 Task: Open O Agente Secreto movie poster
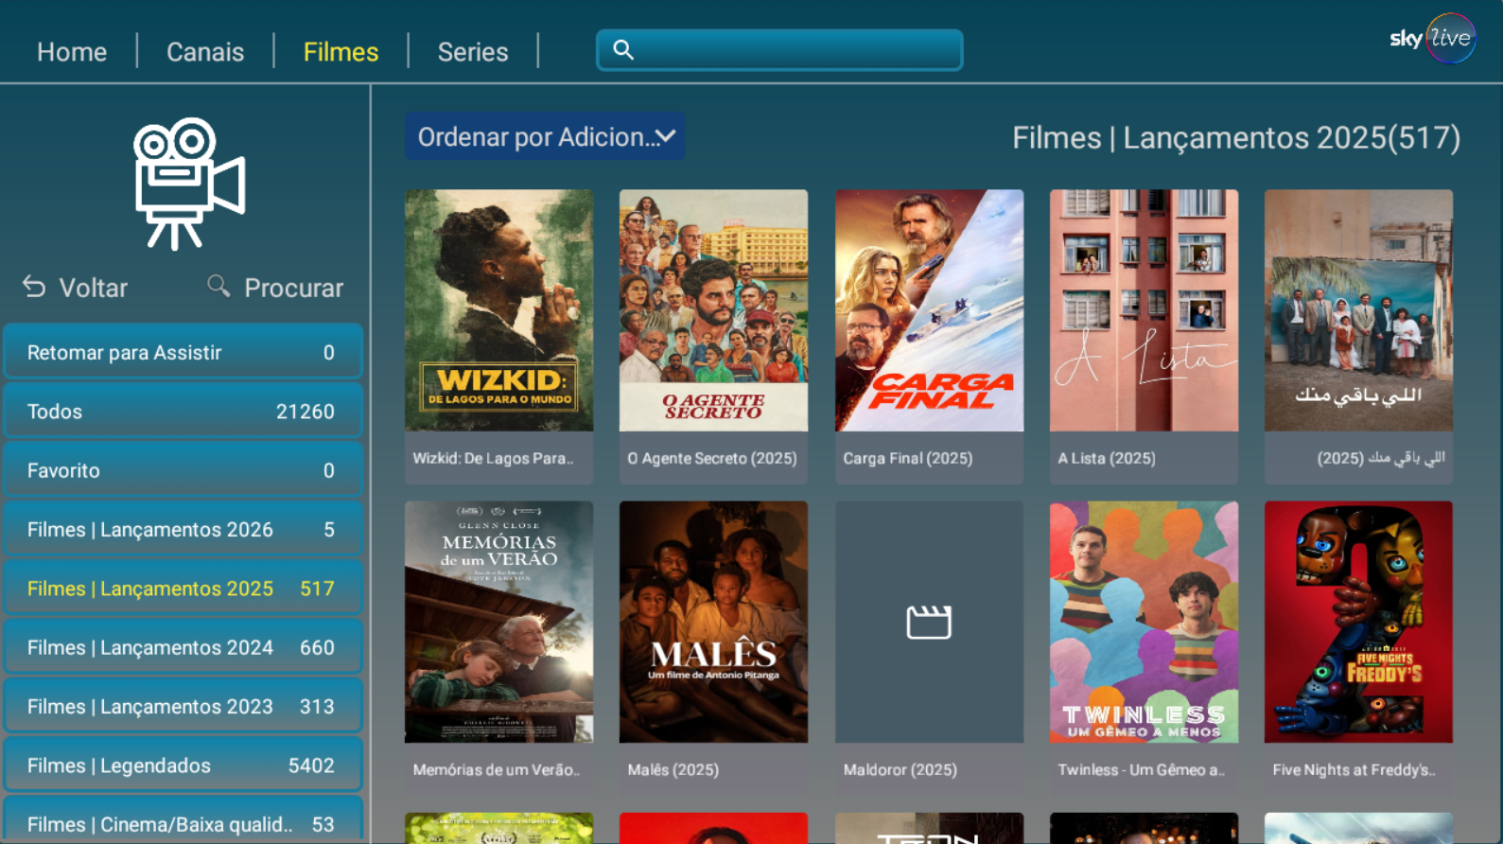tap(714, 310)
